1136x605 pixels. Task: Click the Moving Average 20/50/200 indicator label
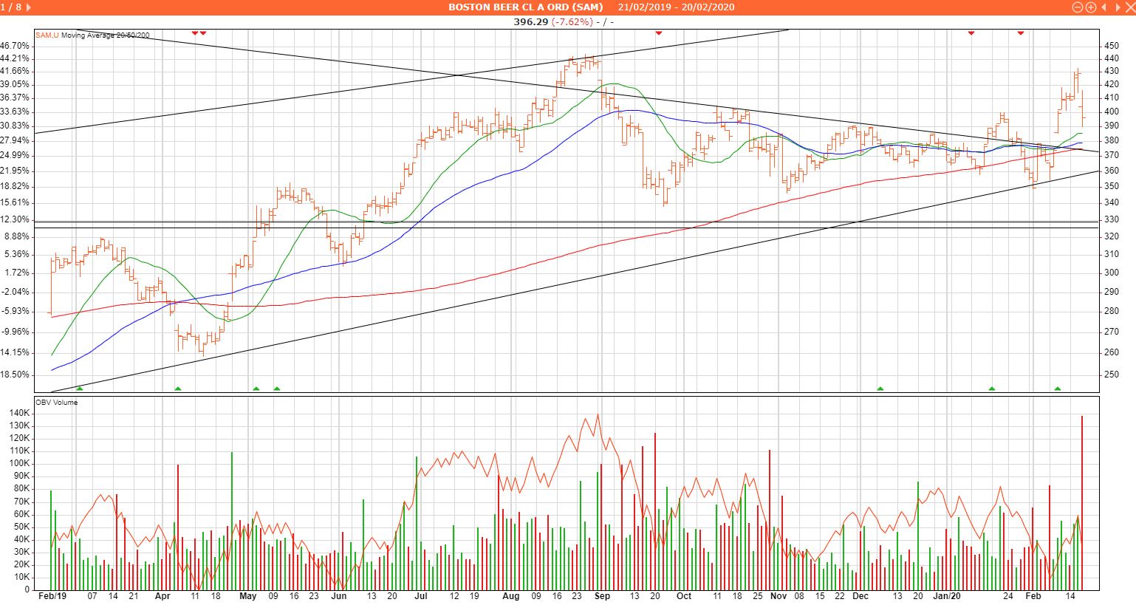coord(105,35)
